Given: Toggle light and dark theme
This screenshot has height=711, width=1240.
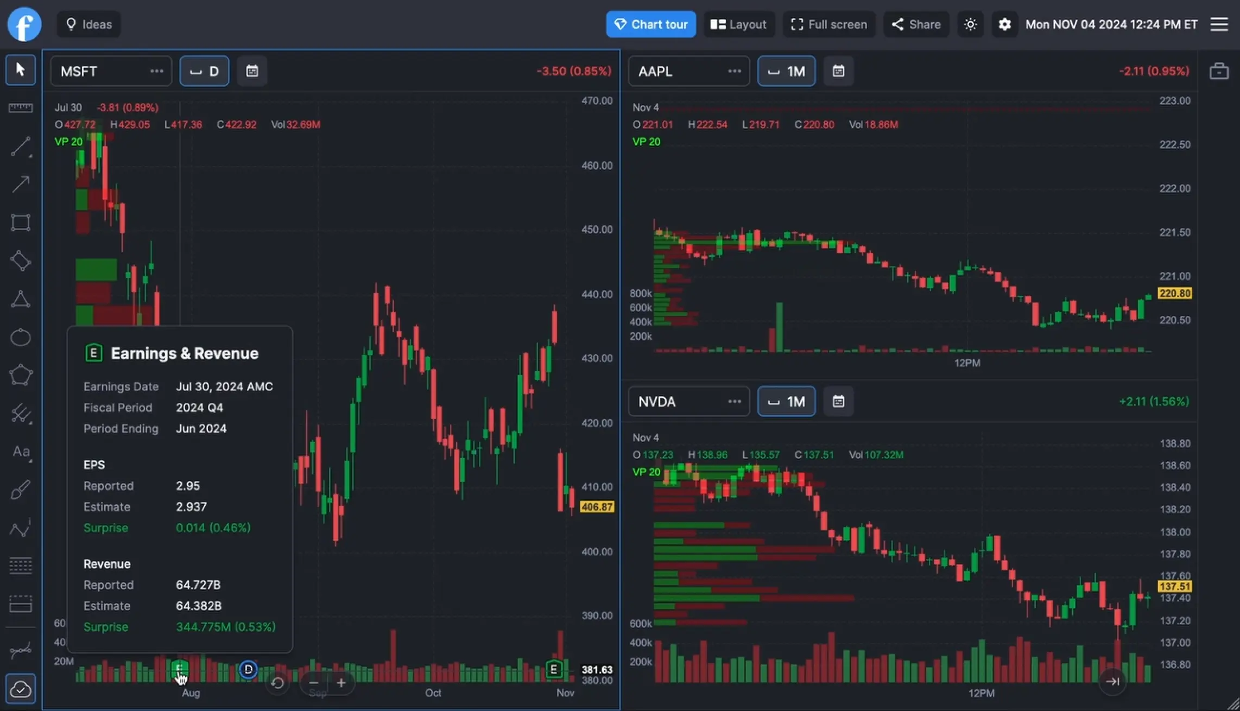Looking at the screenshot, I should click(970, 24).
